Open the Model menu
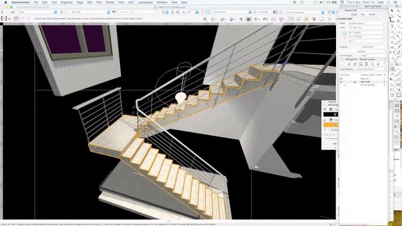This screenshot has height=226, width=402. [110, 2]
